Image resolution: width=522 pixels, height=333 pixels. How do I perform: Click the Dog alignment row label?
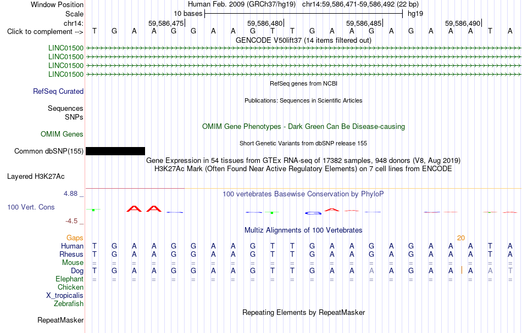[77, 271]
